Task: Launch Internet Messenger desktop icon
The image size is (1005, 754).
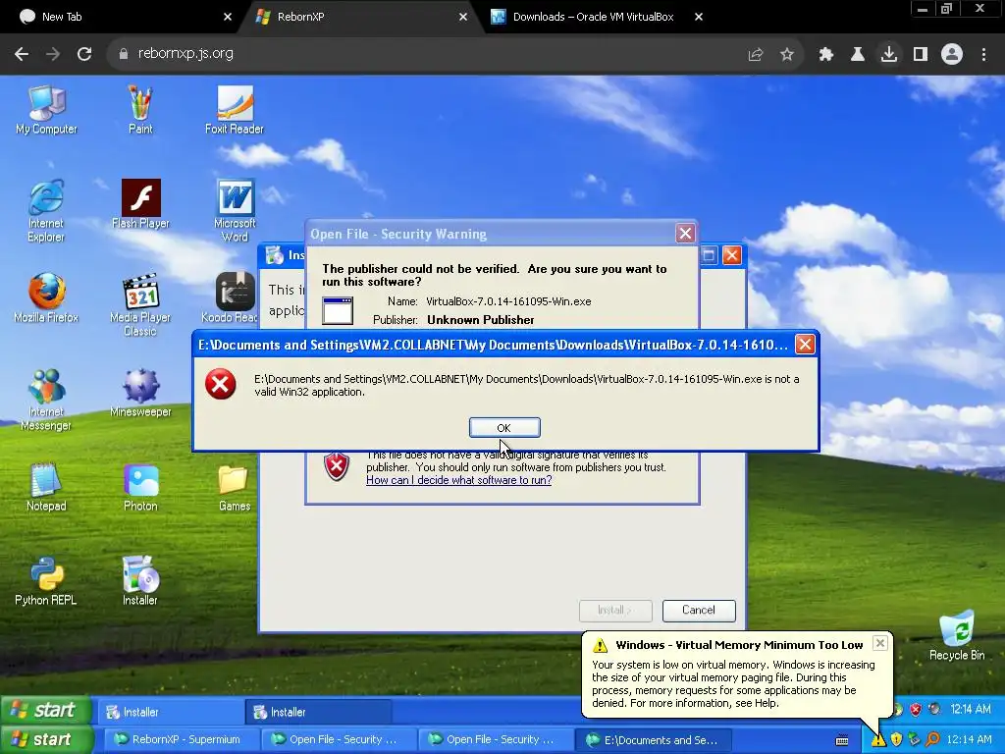Action: coord(46,400)
